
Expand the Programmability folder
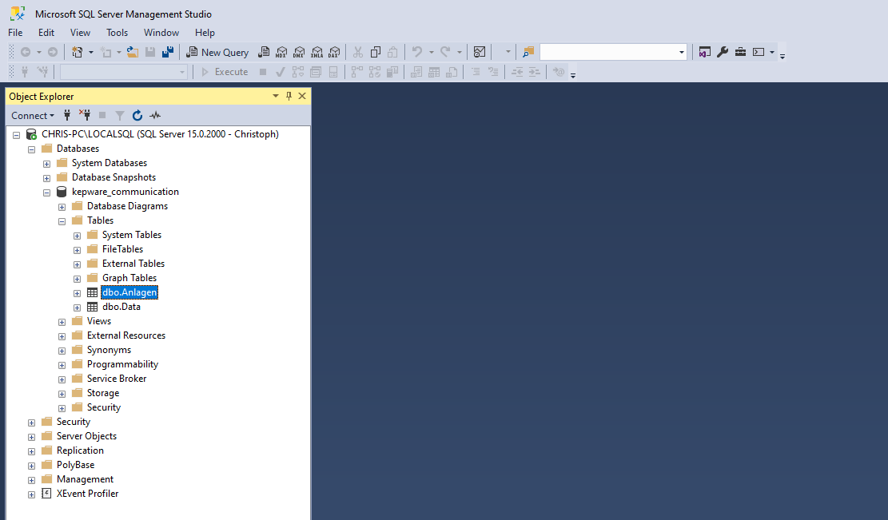[62, 365]
